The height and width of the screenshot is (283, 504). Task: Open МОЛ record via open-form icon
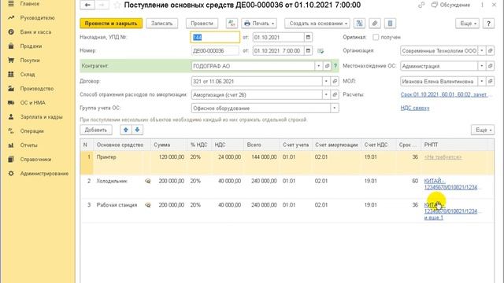pos(490,81)
